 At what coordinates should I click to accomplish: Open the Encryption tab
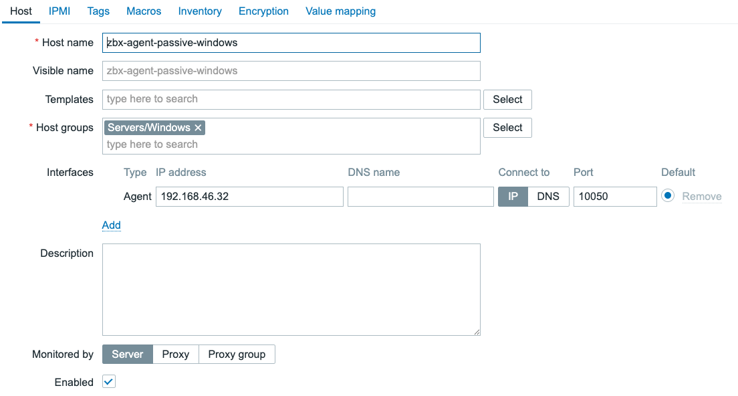point(263,11)
